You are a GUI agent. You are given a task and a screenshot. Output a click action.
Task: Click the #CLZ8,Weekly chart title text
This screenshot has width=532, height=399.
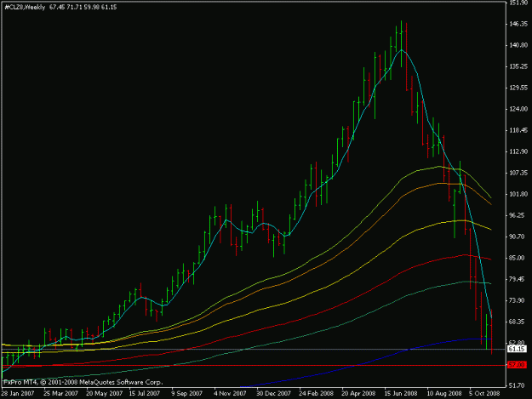point(25,7)
